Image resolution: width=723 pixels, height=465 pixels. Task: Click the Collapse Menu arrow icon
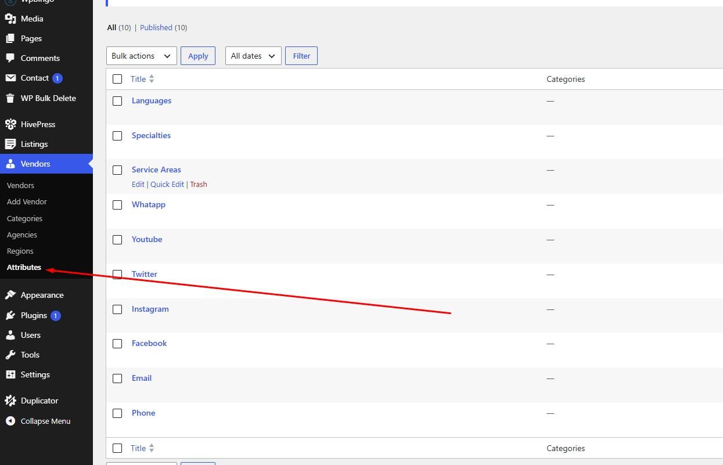(x=10, y=421)
